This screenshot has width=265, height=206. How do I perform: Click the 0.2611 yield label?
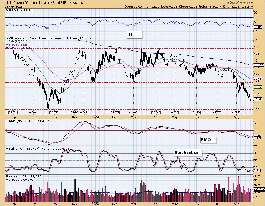point(84,112)
